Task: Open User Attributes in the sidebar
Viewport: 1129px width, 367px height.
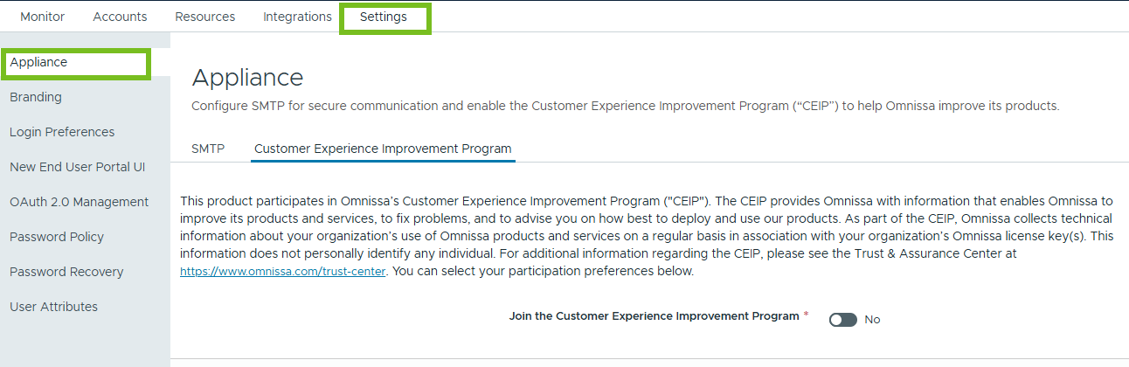Action: pos(53,307)
